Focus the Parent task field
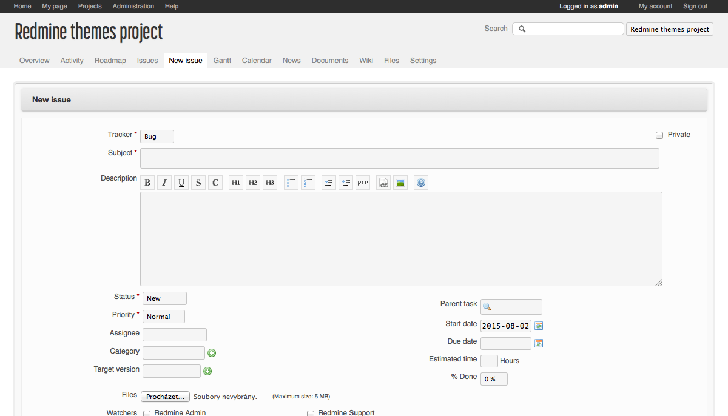The height and width of the screenshot is (416, 728). (511, 307)
